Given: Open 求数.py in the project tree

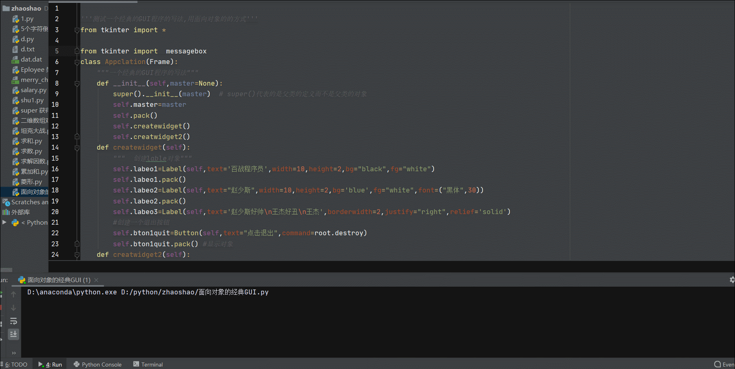Looking at the screenshot, I should pos(31,151).
